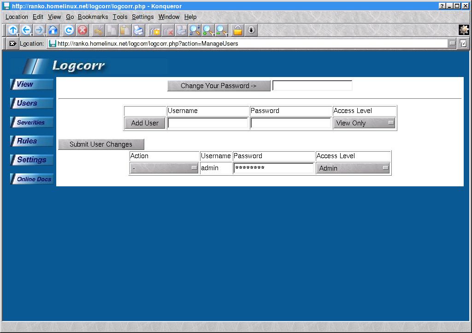This screenshot has height=333, width=472.
Task: Clear the Location bar with the X icon
Action: 12,43
